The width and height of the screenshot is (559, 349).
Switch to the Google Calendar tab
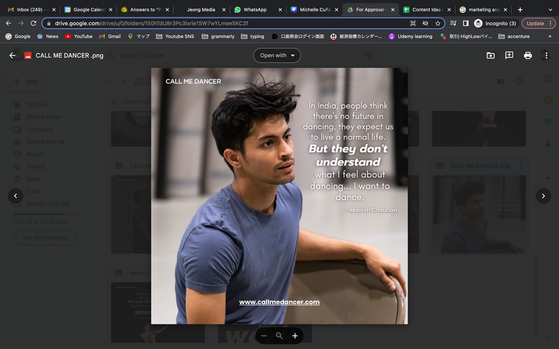89,10
